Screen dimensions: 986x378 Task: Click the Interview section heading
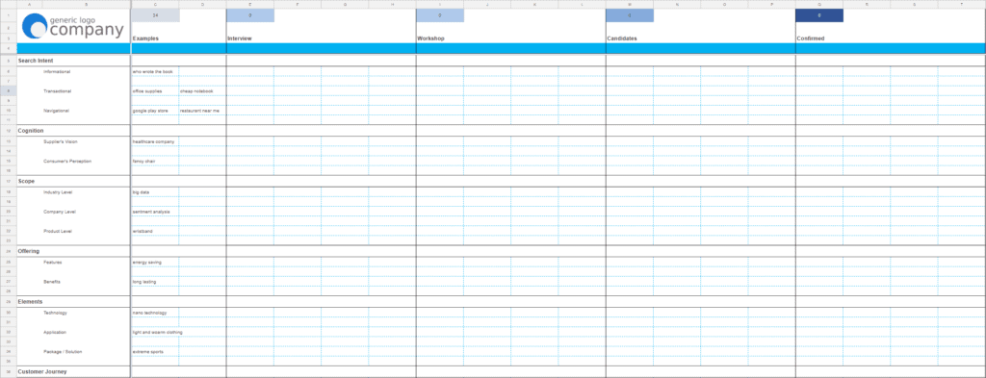coord(240,38)
